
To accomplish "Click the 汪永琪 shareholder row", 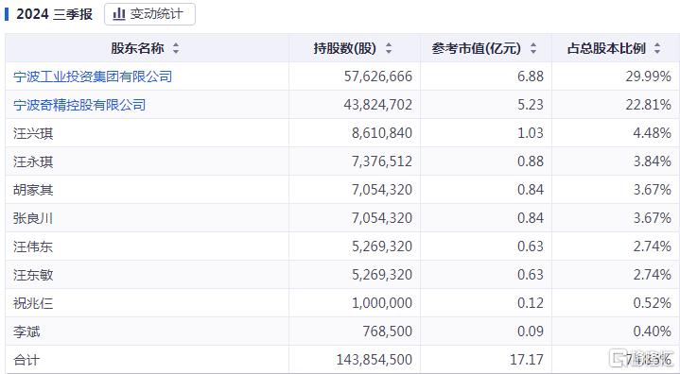I will click(342, 161).
